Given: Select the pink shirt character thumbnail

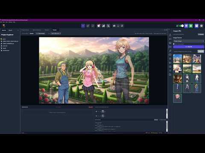Looking at the screenshot, I should point(177,98).
